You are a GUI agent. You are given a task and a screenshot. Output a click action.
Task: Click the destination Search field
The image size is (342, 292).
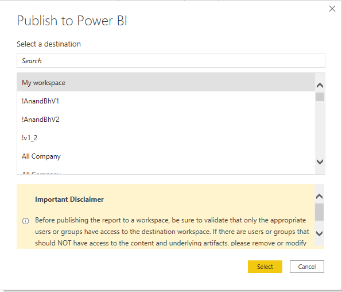click(x=171, y=60)
